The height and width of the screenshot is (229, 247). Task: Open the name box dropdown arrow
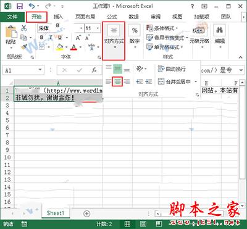coord(40,70)
